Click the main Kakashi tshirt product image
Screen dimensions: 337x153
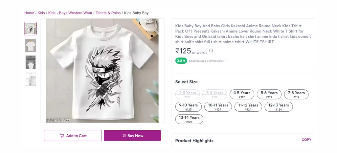tap(102, 71)
